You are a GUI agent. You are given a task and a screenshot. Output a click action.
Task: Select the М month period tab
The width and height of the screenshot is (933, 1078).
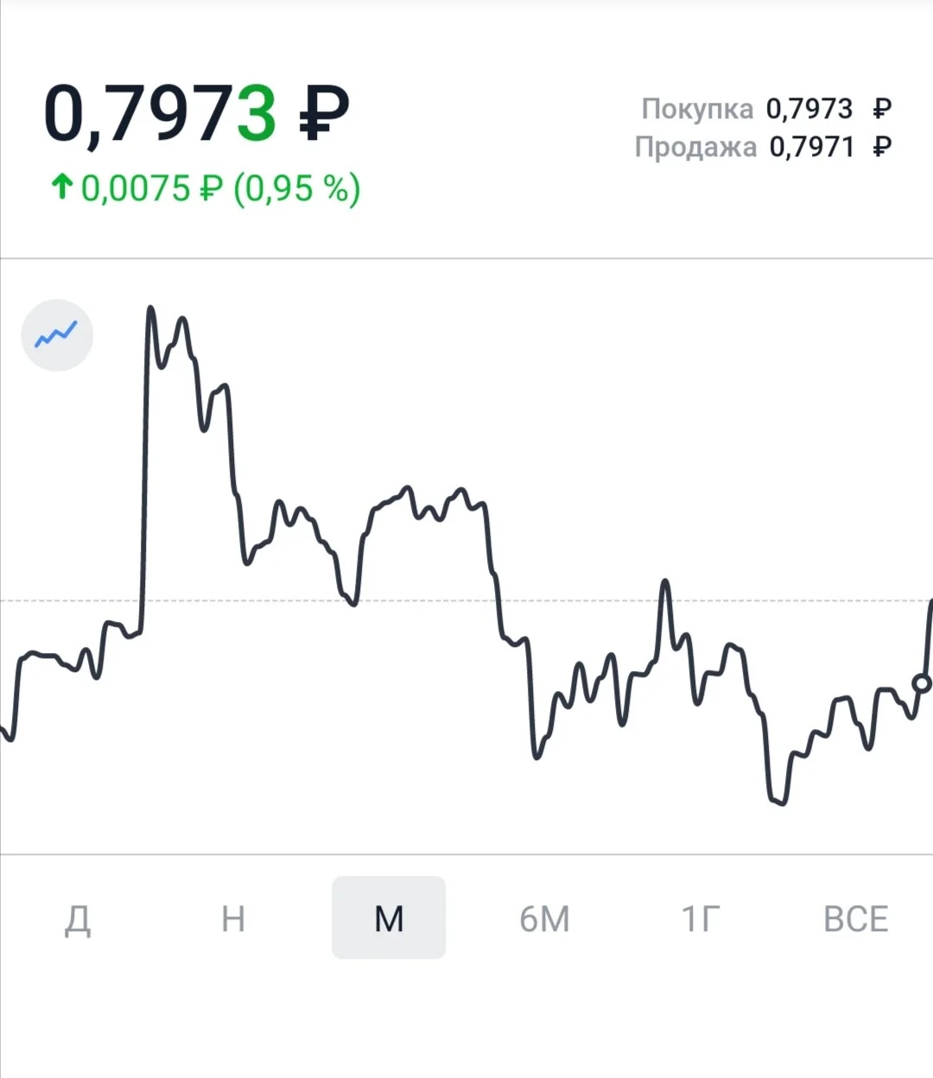389,917
